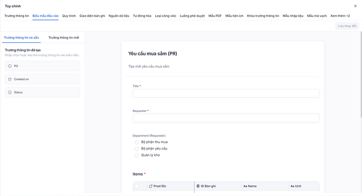The height and width of the screenshot is (196, 362).
Task: Open the Mẫu nhập liệu tab
Action: [x=293, y=16]
